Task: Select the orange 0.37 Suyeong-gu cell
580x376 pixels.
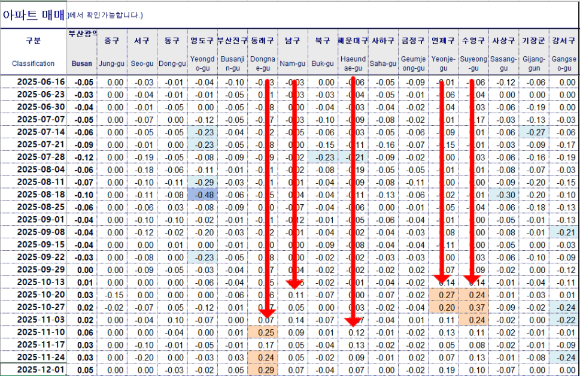Action: [x=473, y=307]
